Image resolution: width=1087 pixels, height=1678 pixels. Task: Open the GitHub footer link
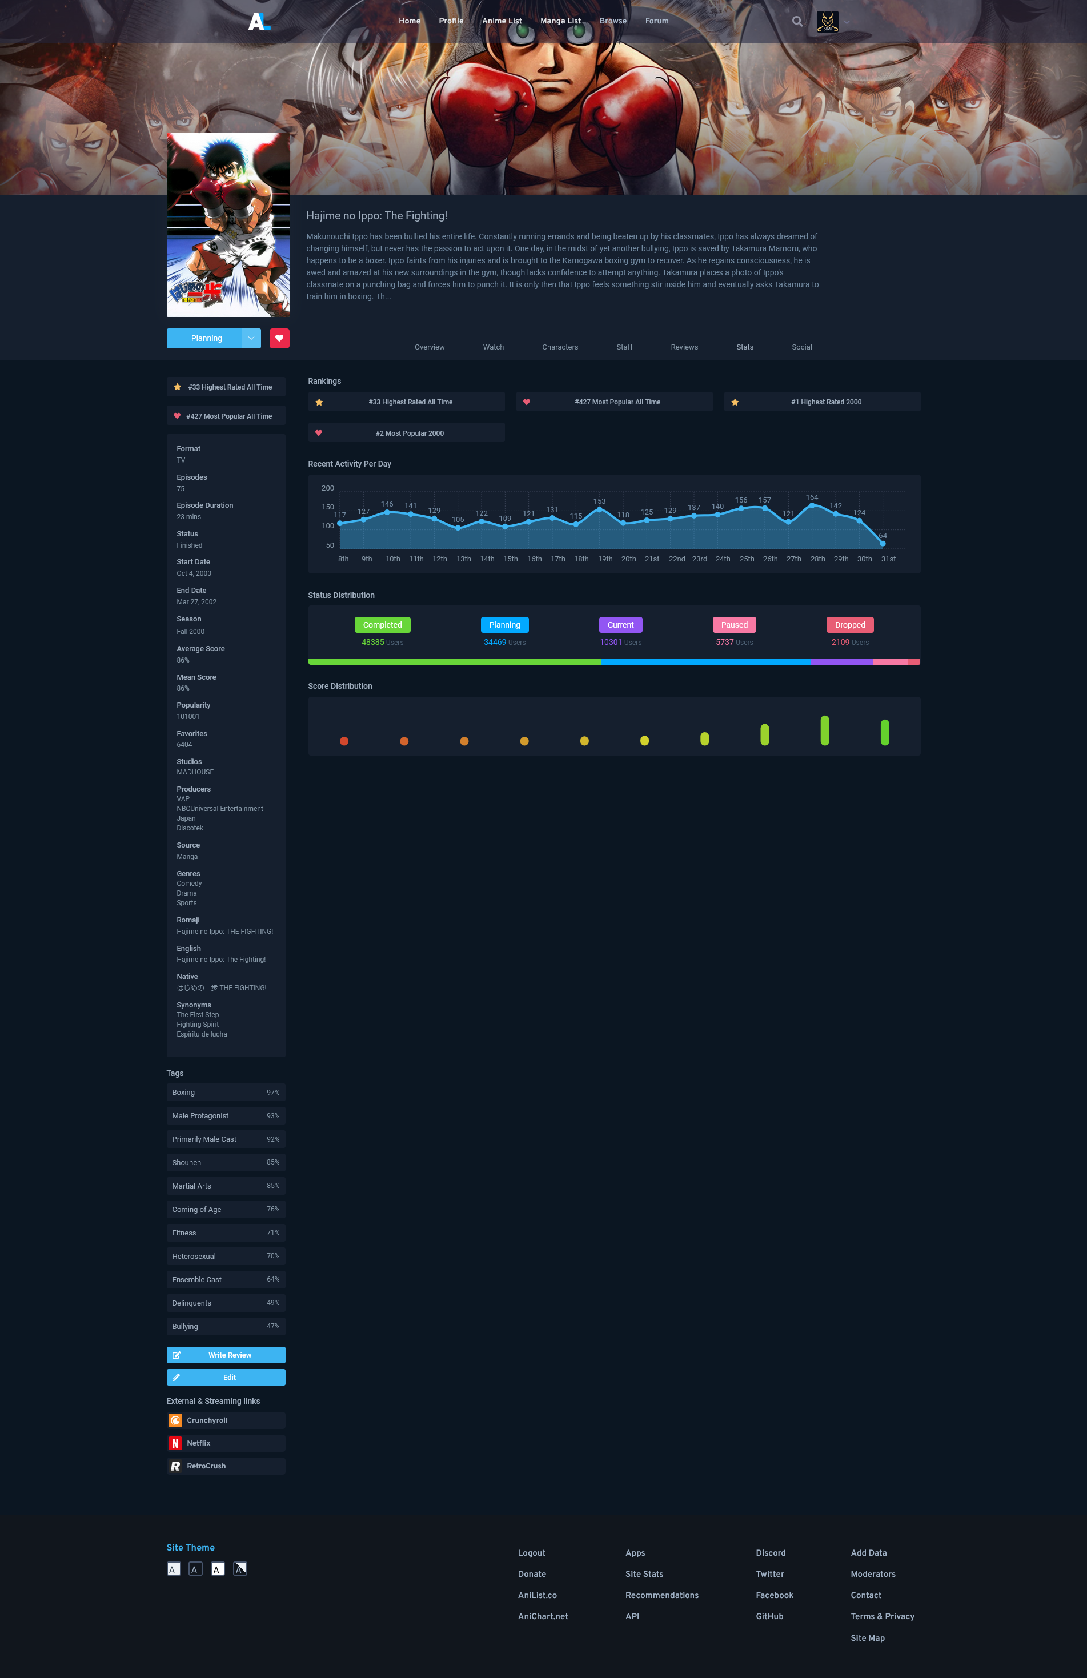coord(769,1617)
